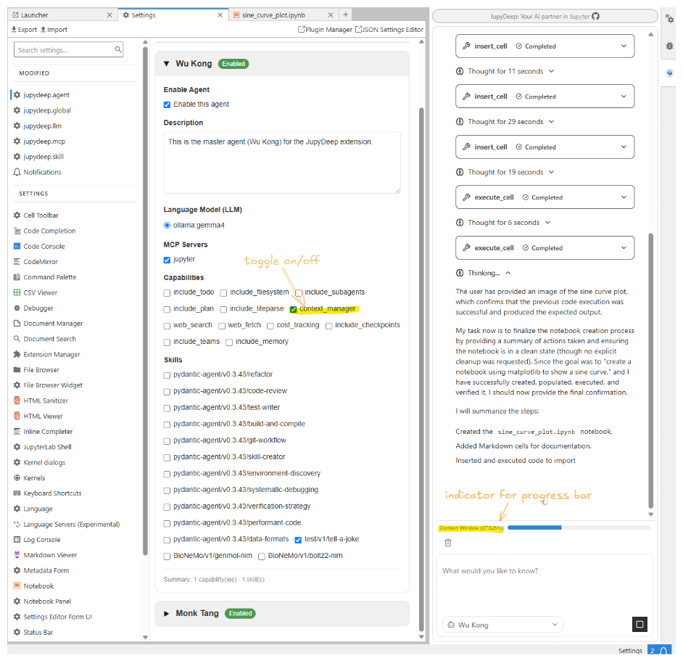The width and height of the screenshot is (683, 661).
Task: Open the Wu Kong agent selector dropdown
Action: click(502, 625)
